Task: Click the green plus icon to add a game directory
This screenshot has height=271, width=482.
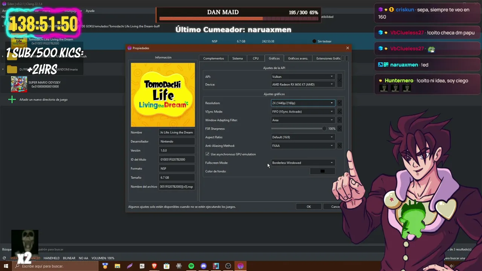Action: click(12, 99)
